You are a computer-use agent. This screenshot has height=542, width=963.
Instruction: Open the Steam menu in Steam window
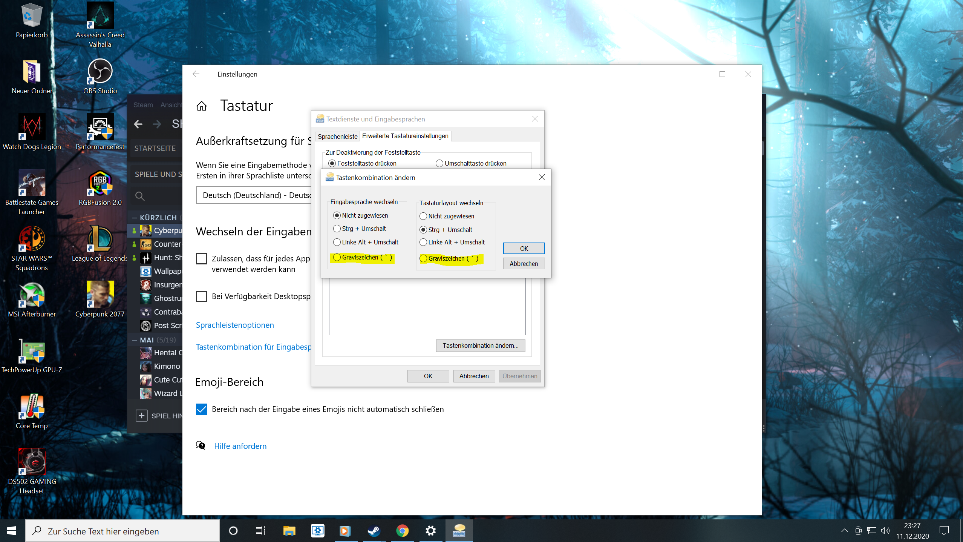tap(143, 105)
